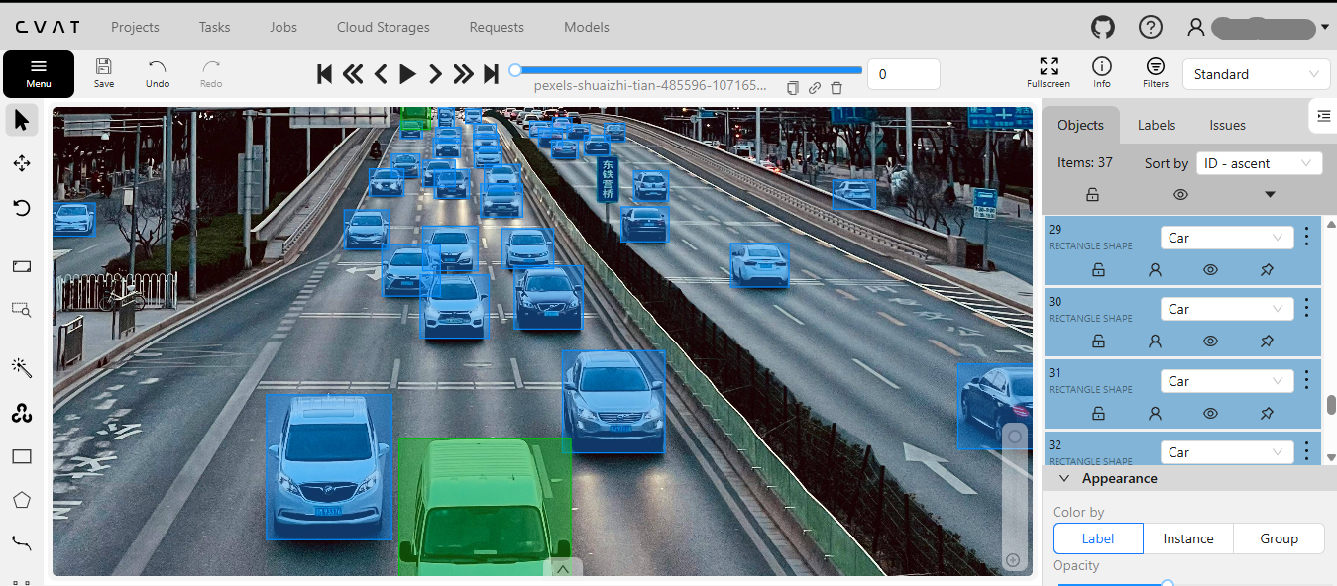Collapse the Appearance section
Screen dimensions: 1337x586
(x=1065, y=478)
